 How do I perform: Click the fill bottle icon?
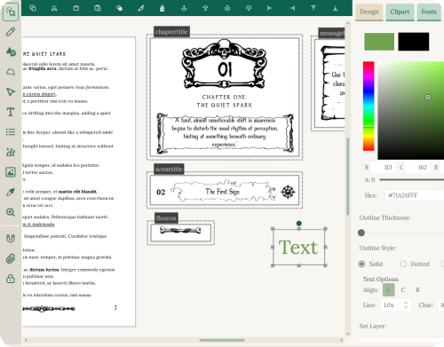(163, 8)
